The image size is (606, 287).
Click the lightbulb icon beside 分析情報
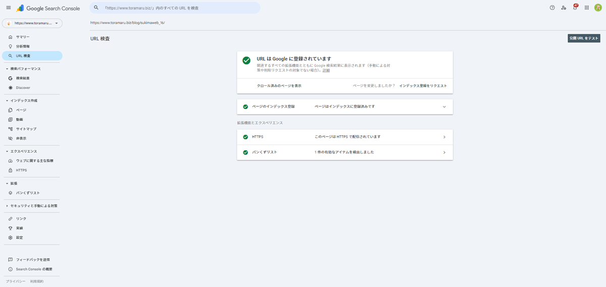click(x=10, y=46)
